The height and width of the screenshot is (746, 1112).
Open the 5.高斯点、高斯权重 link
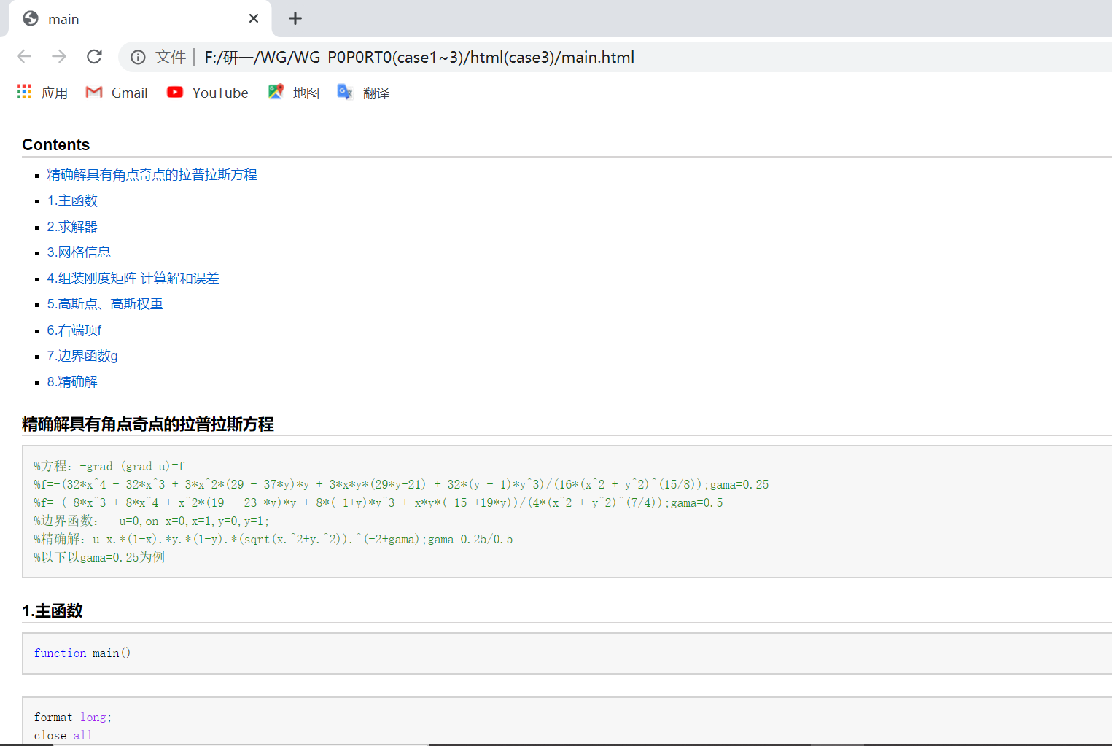[104, 303]
